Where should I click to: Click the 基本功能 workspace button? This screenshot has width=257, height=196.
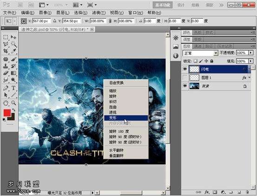[x=163, y=5]
